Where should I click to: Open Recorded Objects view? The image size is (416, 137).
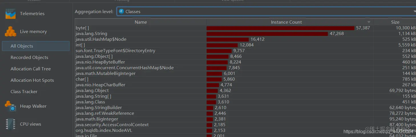tap(29, 58)
